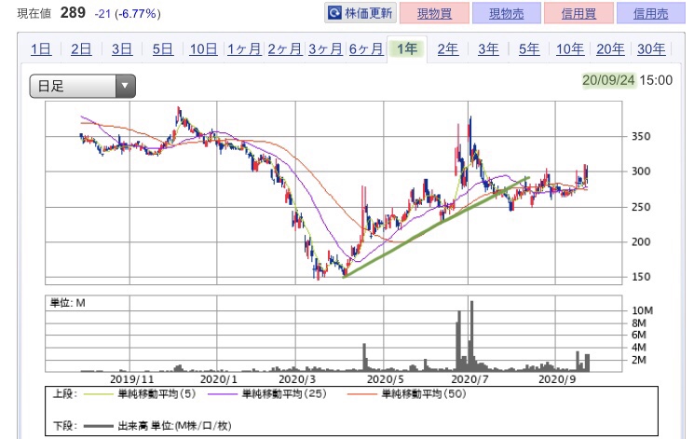Switch chart range to 3年
Image resolution: width=694 pixels, height=439 pixels.
488,48
